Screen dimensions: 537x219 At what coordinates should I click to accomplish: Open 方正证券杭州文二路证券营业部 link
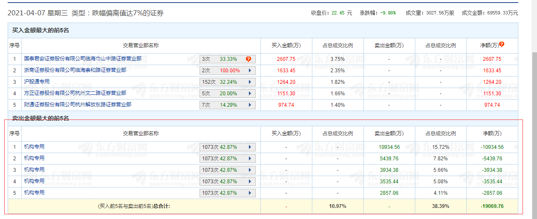[75, 93]
